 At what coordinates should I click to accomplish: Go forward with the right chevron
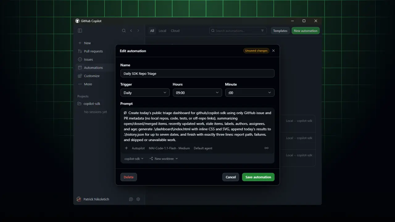(138, 31)
